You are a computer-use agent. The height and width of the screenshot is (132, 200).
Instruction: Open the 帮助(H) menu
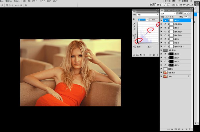[x=17, y=1]
